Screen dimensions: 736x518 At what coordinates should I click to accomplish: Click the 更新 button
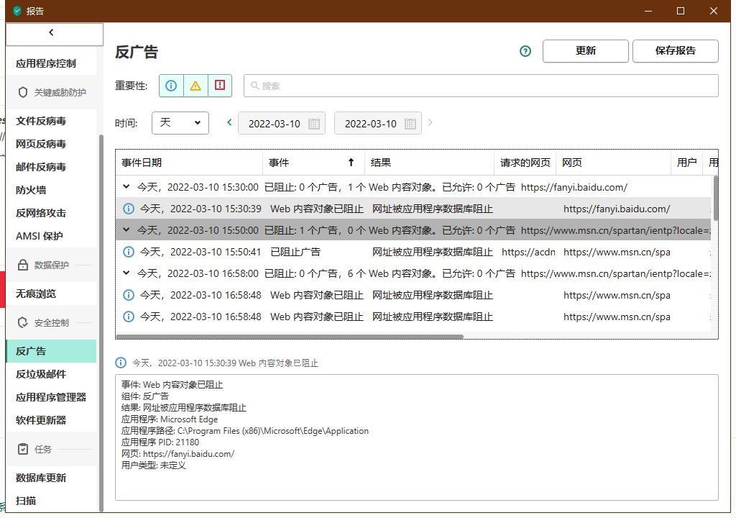pyautogui.click(x=586, y=51)
